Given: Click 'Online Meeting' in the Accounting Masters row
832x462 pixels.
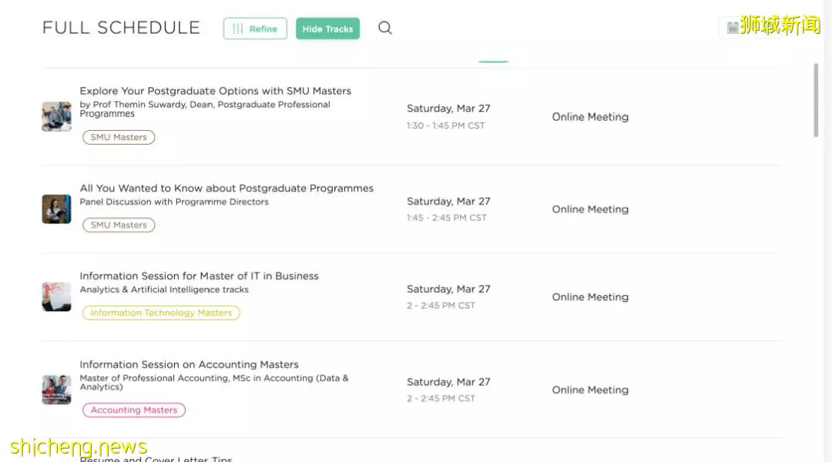Looking at the screenshot, I should (x=590, y=390).
